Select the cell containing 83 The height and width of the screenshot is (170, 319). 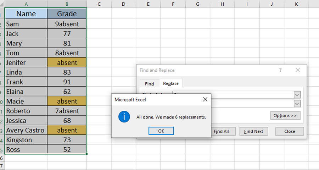tap(67, 72)
